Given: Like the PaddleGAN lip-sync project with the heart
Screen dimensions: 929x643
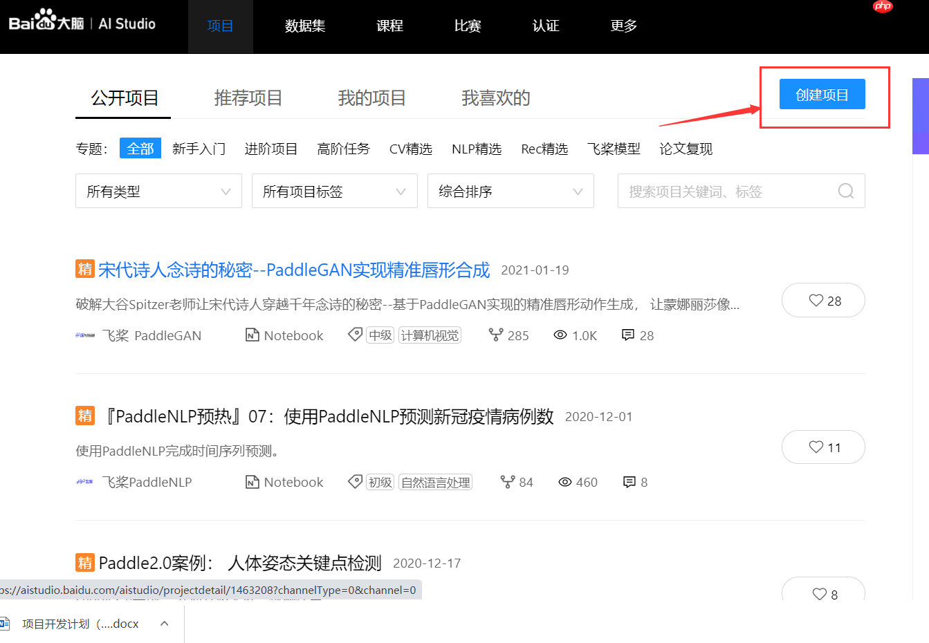Looking at the screenshot, I should [823, 300].
